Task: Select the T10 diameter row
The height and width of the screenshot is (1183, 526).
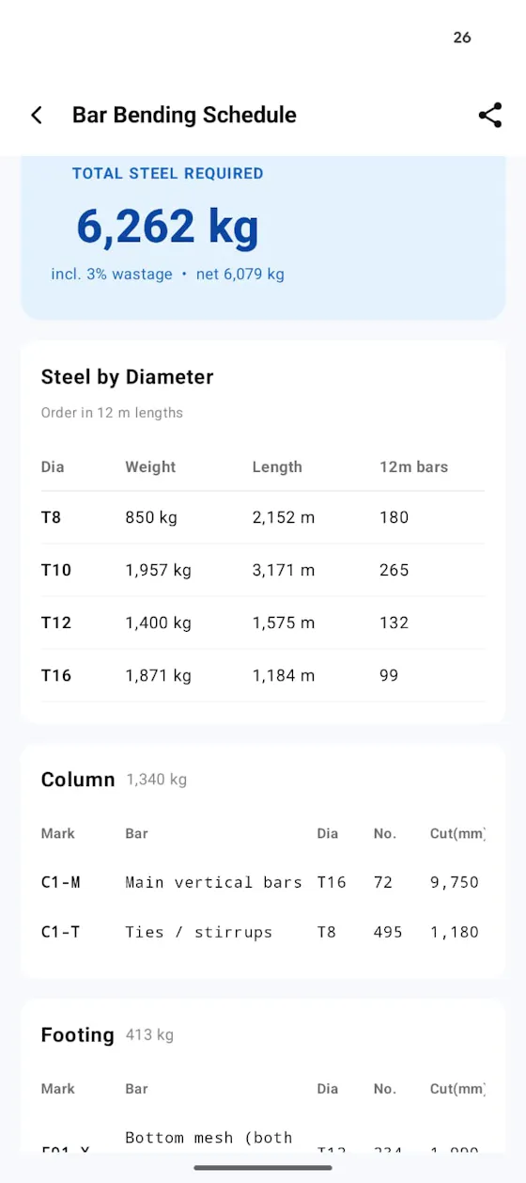Action: click(x=263, y=570)
